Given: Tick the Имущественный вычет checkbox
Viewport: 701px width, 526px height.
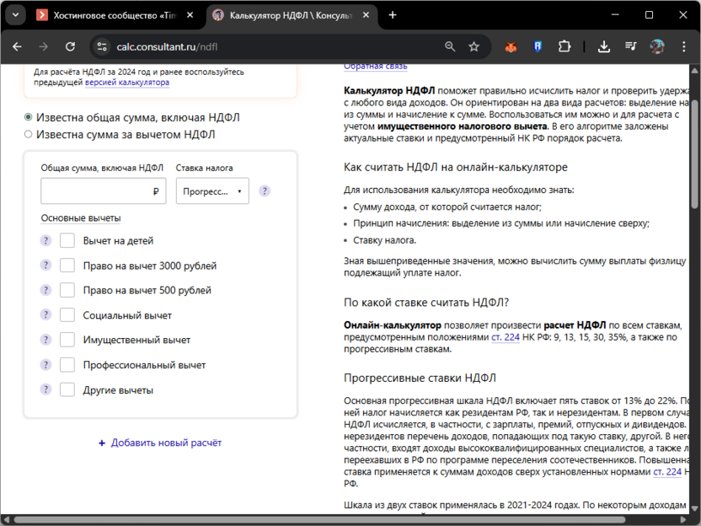Looking at the screenshot, I should tap(67, 341).
